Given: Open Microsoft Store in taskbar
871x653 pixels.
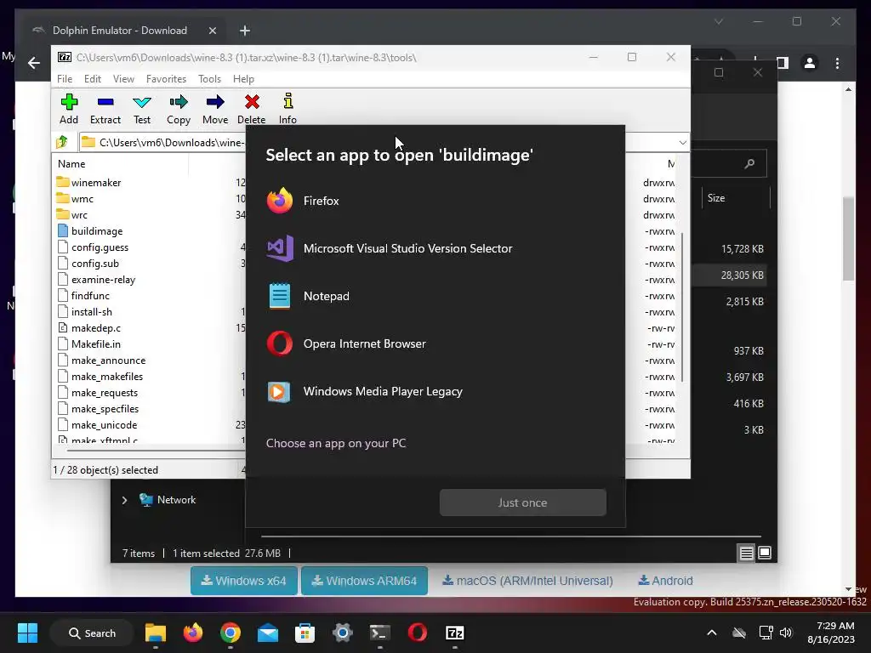Looking at the screenshot, I should point(305,633).
